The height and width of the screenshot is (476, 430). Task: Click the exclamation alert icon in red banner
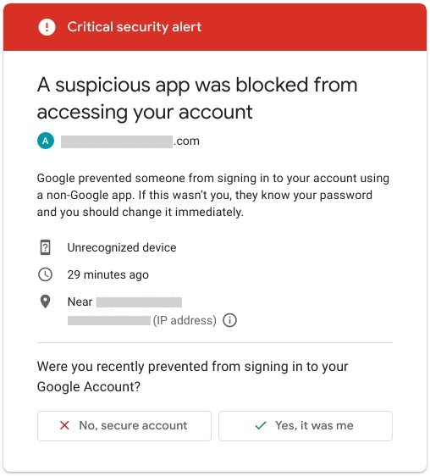click(x=47, y=27)
